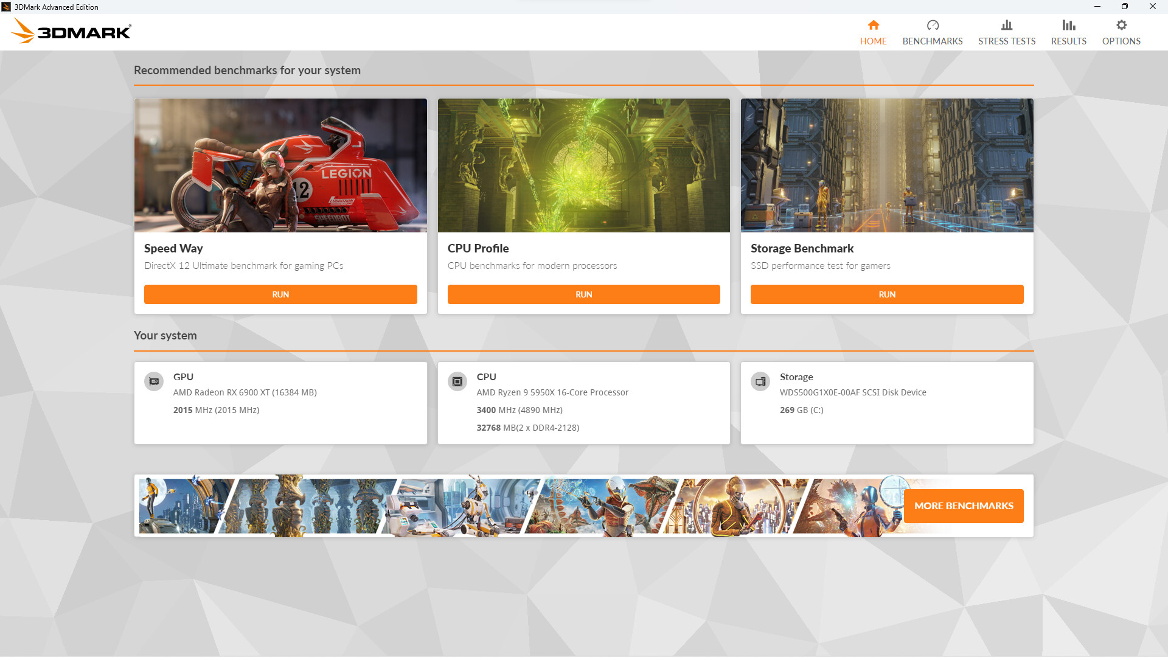Select the Stress Tests icon
The image size is (1168, 657).
(1006, 25)
